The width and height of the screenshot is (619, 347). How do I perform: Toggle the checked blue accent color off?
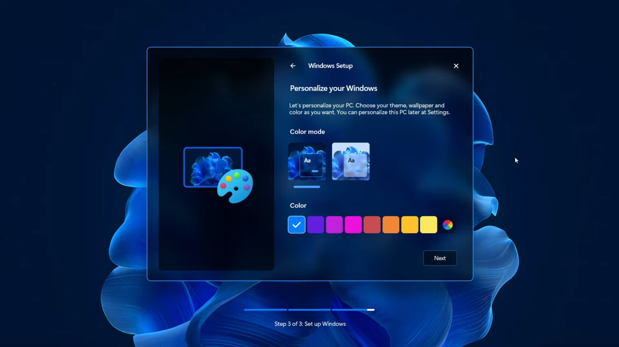coord(296,225)
